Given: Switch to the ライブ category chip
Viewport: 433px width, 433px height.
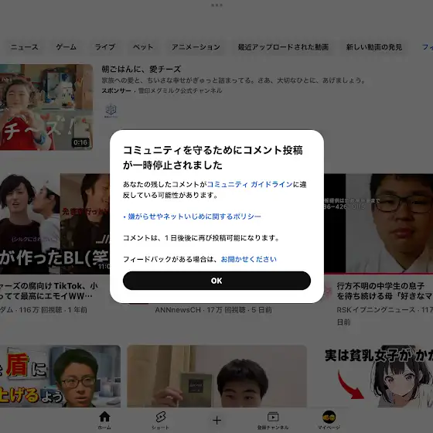Looking at the screenshot, I should coord(105,47).
